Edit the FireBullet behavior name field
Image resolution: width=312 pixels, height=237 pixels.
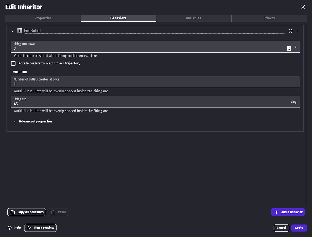(154, 31)
